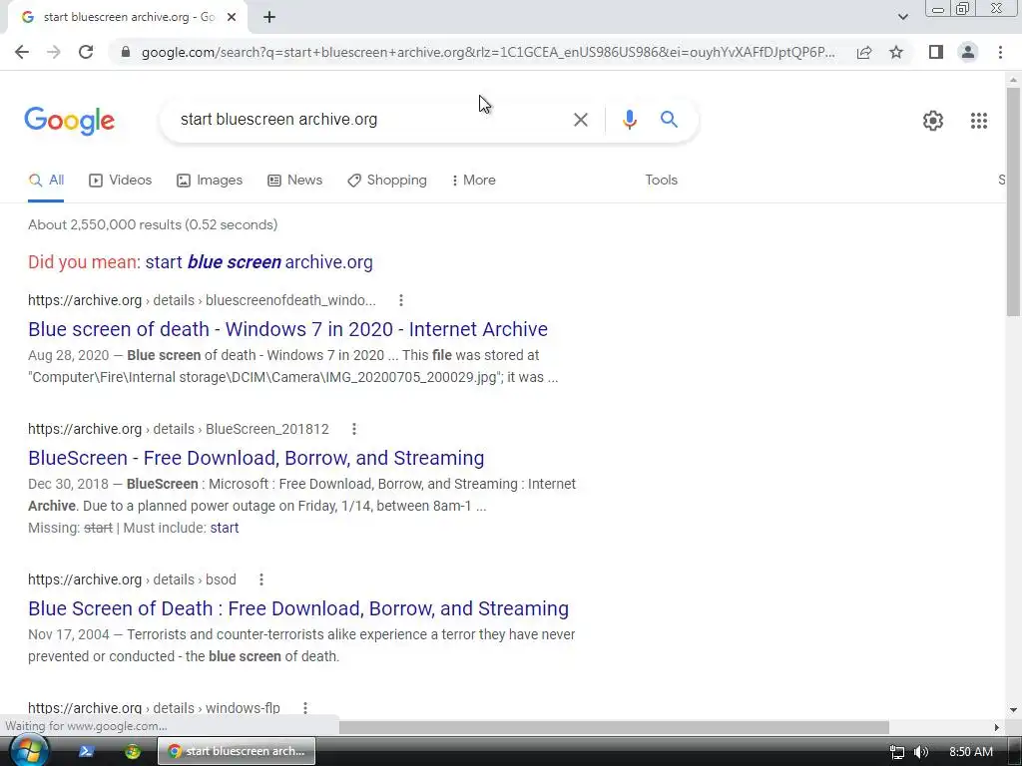Viewport: 1022px width, 766px height.
Task: Open 'BlueScreen - Free Download, Borrow, and Streaming' result
Action: point(256,458)
